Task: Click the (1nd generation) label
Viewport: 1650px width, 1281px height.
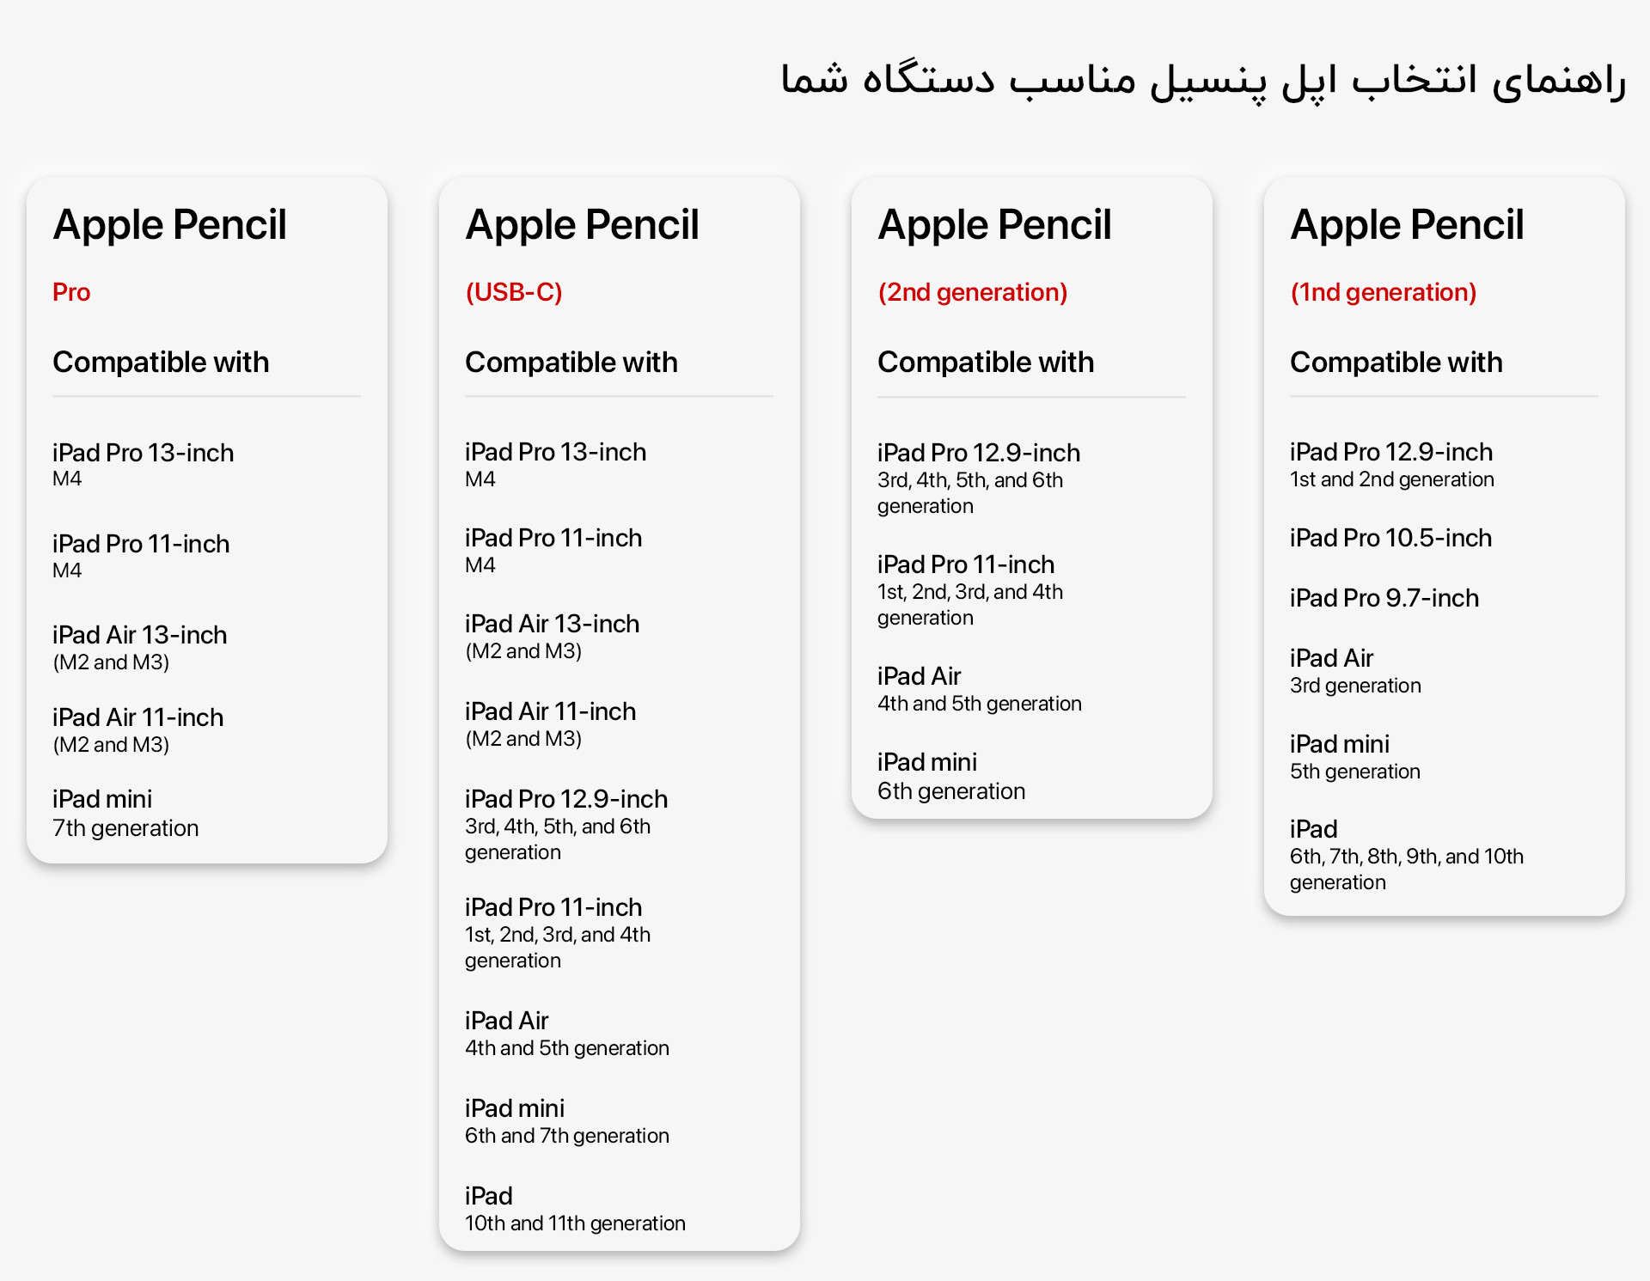Action: point(1383,292)
